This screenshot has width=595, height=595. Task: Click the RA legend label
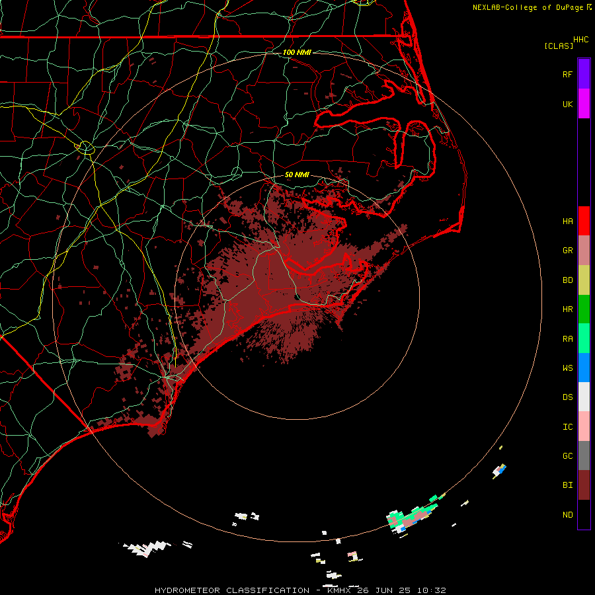[567, 338]
